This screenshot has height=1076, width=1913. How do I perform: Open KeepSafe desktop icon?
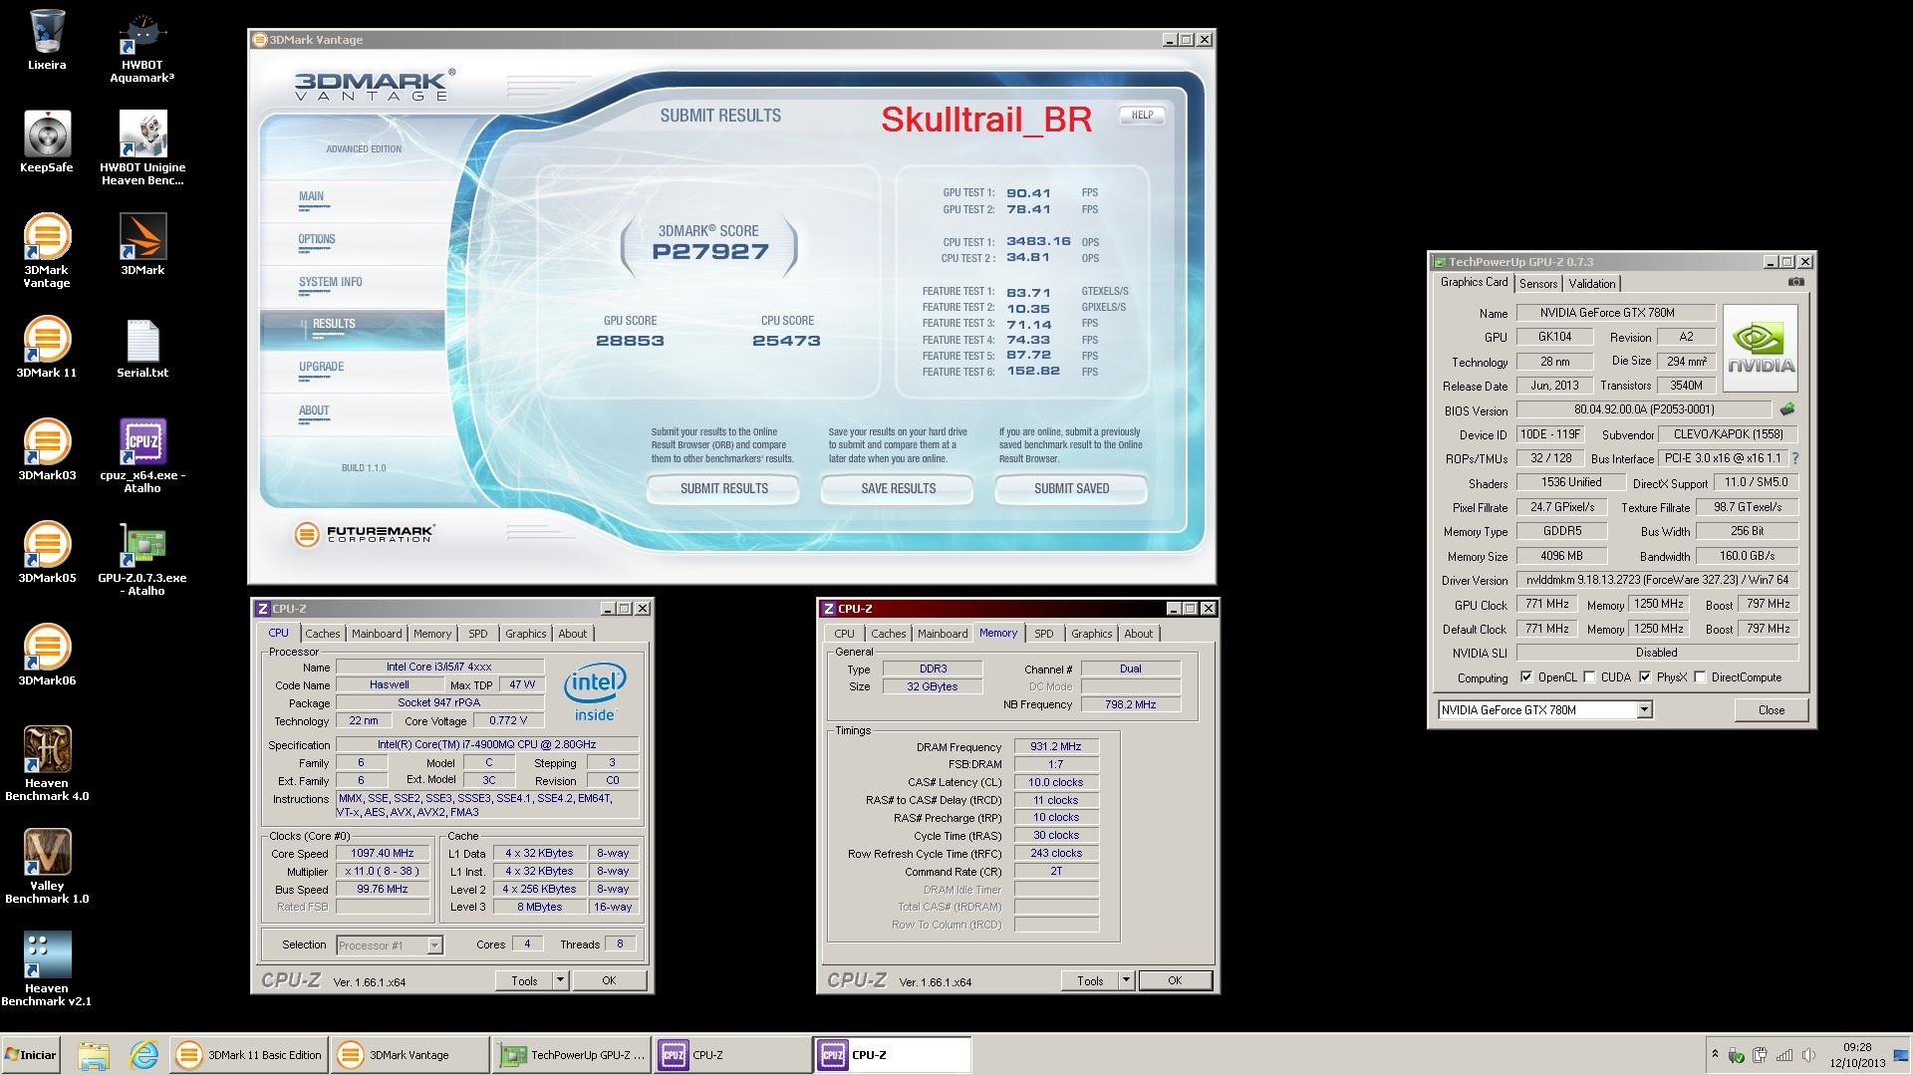[47, 142]
